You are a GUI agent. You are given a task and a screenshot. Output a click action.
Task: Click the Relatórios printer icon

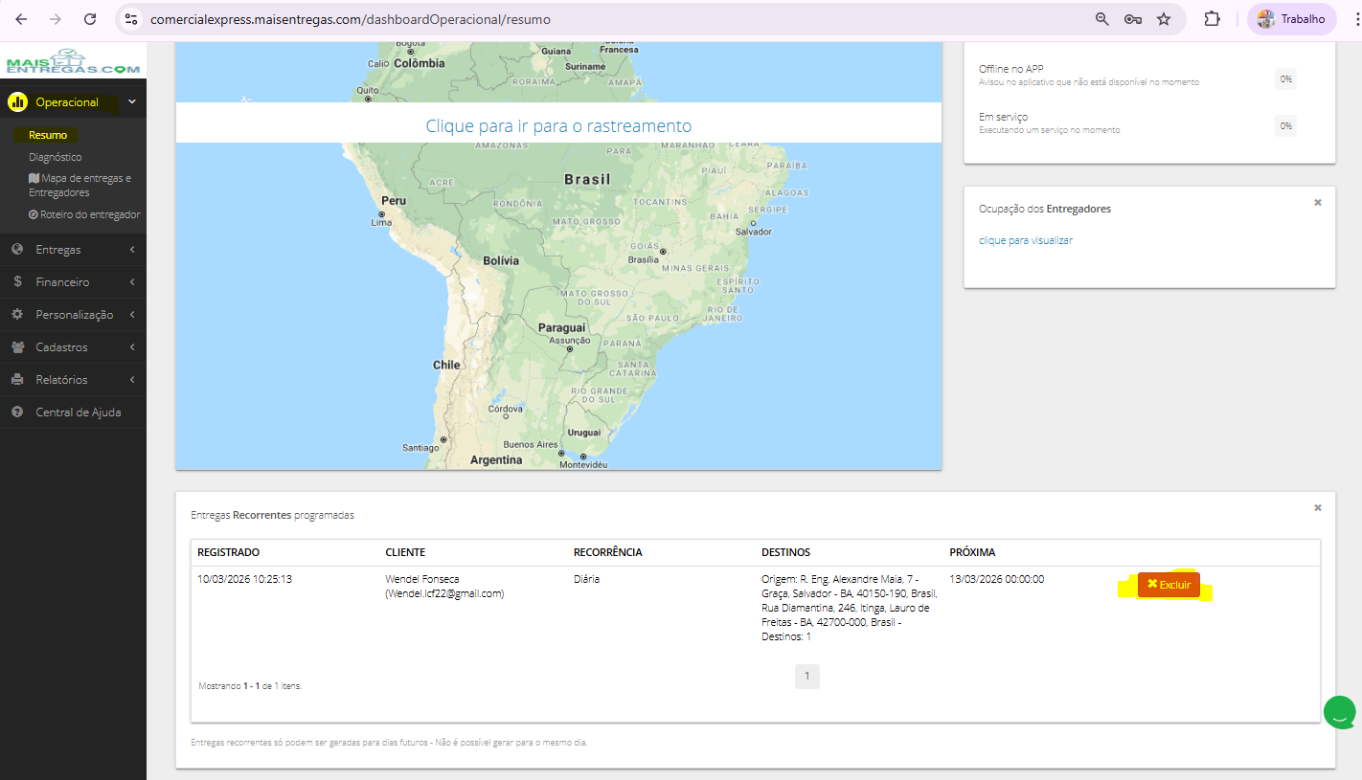click(17, 380)
